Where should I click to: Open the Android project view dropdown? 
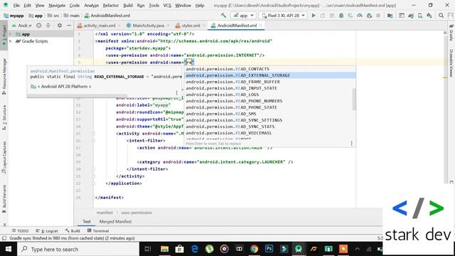click(x=22, y=26)
